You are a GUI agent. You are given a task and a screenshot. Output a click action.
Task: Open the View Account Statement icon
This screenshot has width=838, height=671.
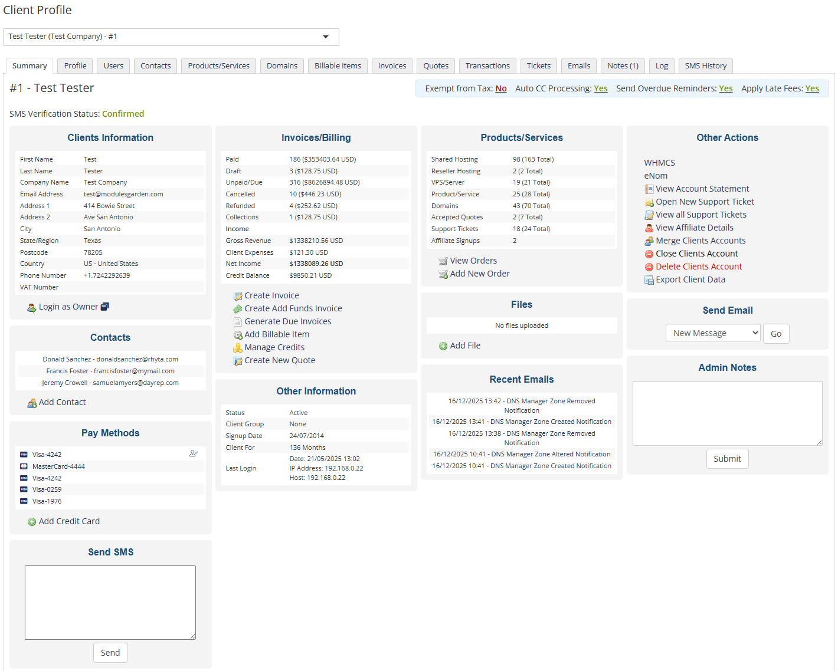649,189
